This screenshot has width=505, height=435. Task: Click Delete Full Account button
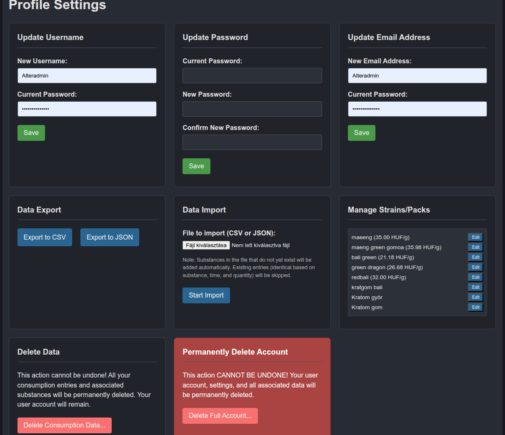220,416
